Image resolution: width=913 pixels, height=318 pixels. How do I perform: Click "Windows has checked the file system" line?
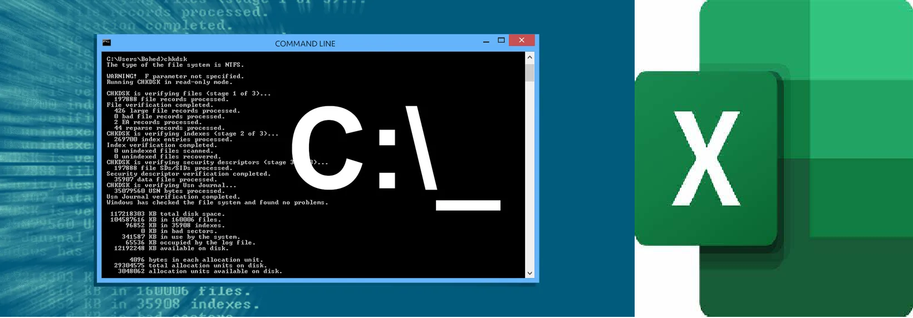tap(217, 202)
